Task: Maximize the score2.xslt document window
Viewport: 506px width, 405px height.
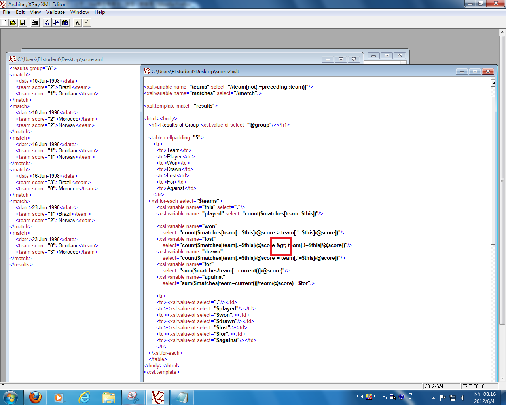Action: coord(475,72)
